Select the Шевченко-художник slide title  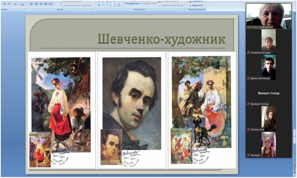[x=161, y=39]
